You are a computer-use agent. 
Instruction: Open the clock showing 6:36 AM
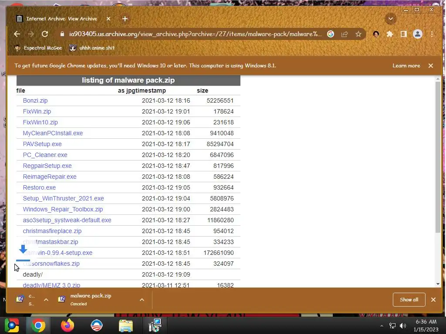click(x=426, y=326)
